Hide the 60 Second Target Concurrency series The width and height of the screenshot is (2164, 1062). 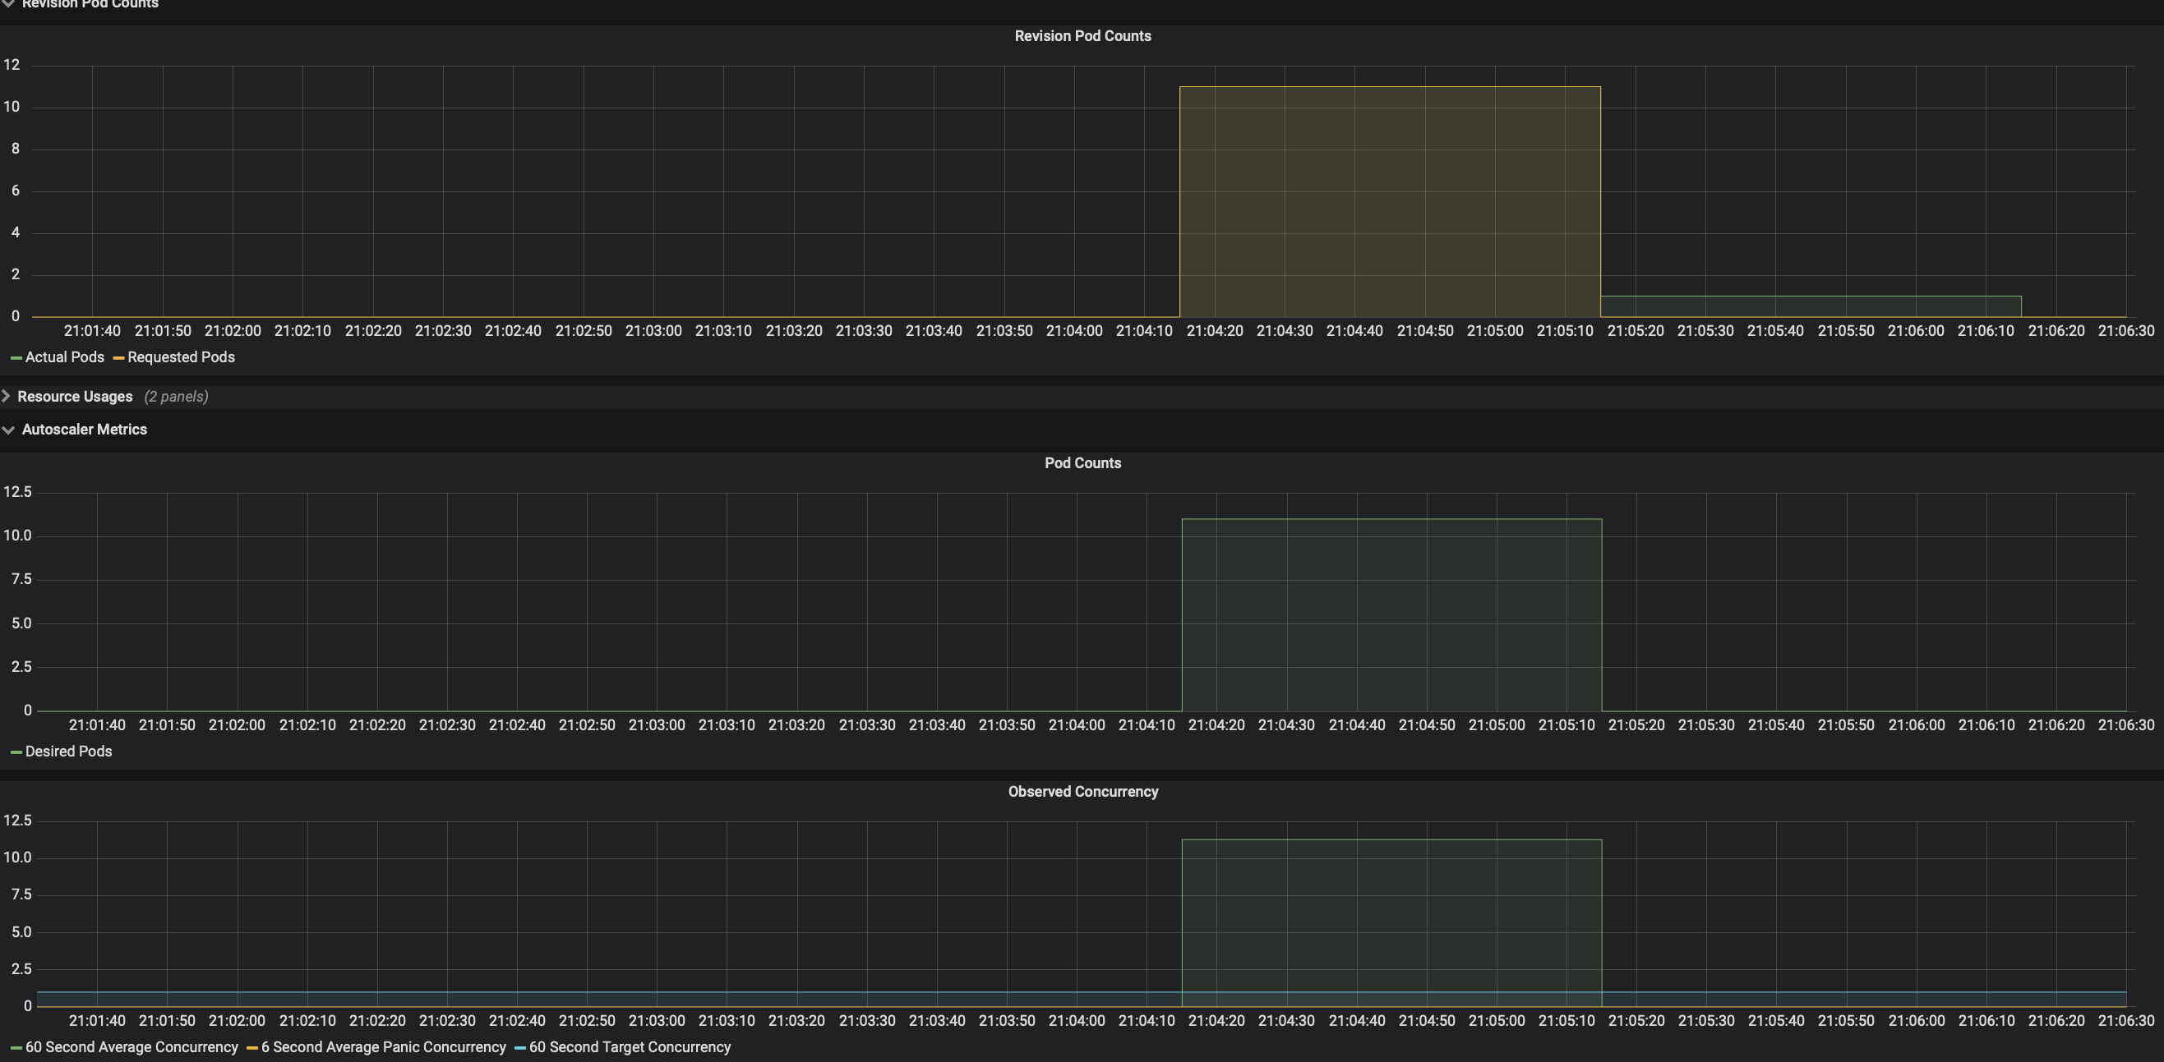point(630,1047)
